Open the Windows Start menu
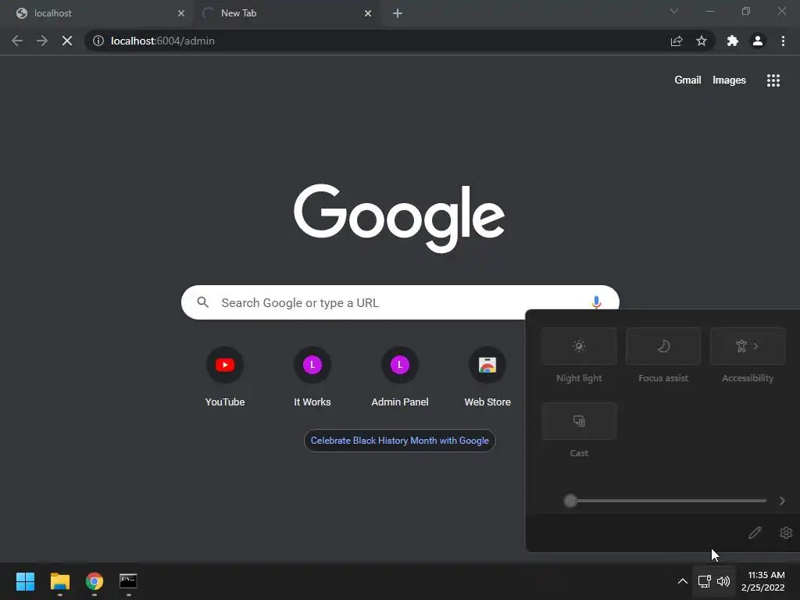Viewport: 800px width, 600px height. coord(25,581)
